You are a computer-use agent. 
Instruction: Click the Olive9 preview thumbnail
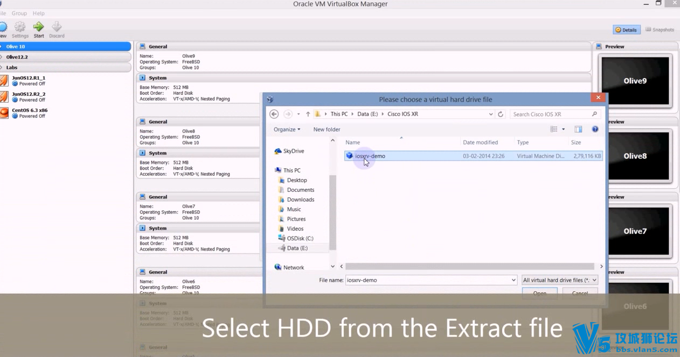pyautogui.click(x=635, y=81)
